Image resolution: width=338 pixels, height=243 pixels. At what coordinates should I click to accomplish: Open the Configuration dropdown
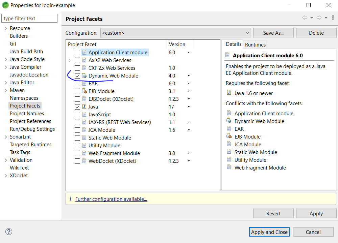176,33
